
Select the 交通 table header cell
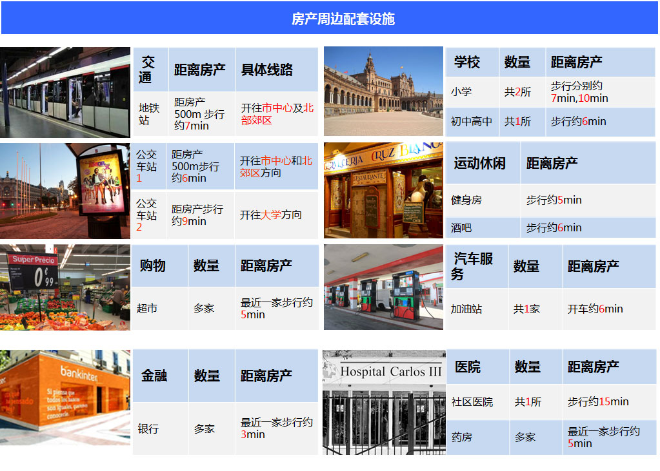point(150,70)
